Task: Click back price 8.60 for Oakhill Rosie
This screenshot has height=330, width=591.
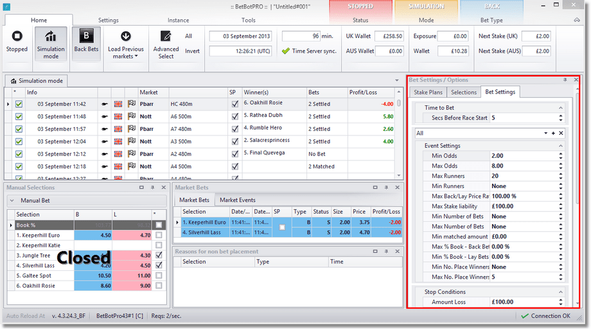Action: click(93, 286)
